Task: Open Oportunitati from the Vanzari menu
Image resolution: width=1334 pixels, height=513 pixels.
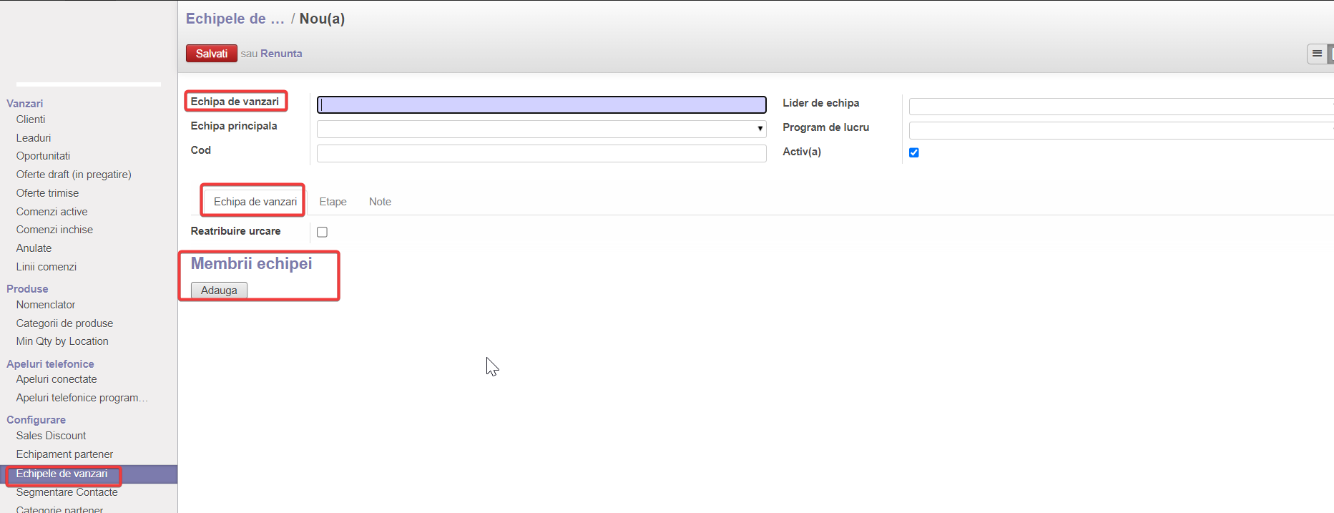Action: click(x=43, y=156)
